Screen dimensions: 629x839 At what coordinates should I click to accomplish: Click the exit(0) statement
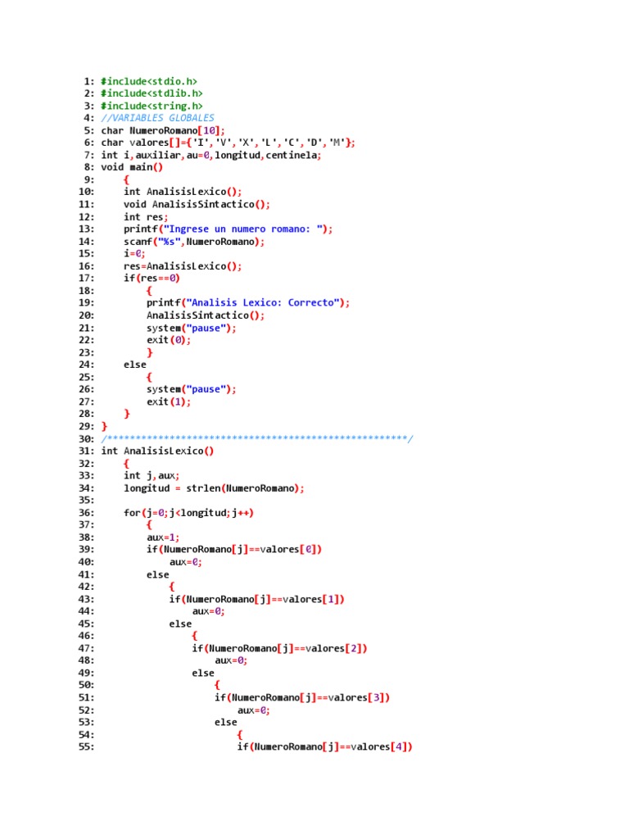pos(169,340)
